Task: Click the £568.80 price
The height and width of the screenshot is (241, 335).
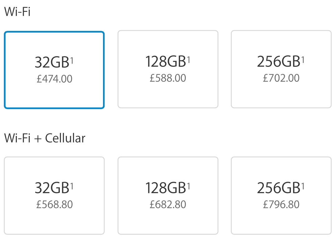Action: pyautogui.click(x=54, y=205)
